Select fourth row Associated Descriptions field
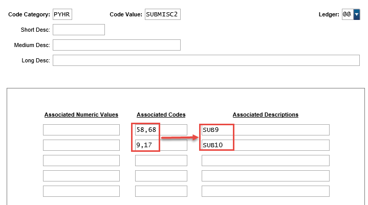 pos(265,176)
